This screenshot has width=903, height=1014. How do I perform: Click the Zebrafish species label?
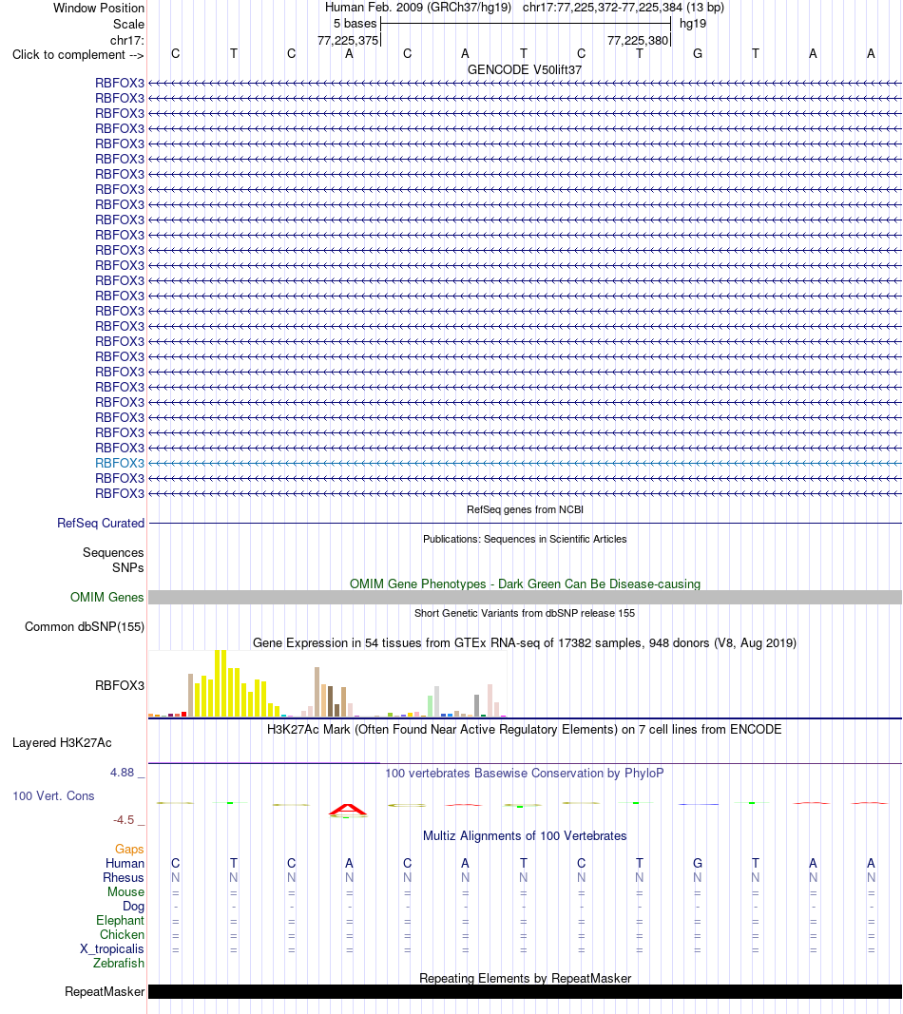point(119,963)
